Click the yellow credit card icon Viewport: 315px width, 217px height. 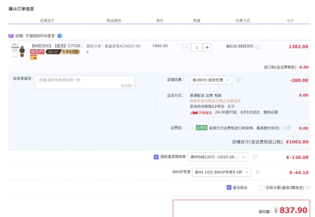pos(34,58)
